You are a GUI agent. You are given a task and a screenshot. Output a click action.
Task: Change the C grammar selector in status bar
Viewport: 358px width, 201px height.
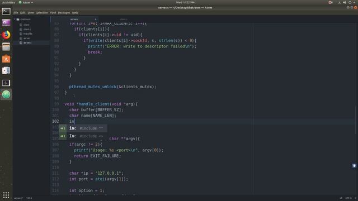[x=356, y=198]
